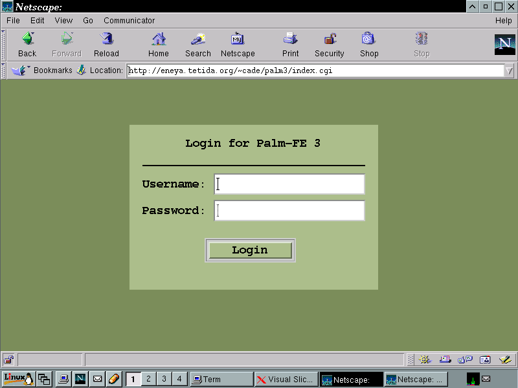Switch to virtual desktop 2
The image size is (518, 388).
(148, 379)
